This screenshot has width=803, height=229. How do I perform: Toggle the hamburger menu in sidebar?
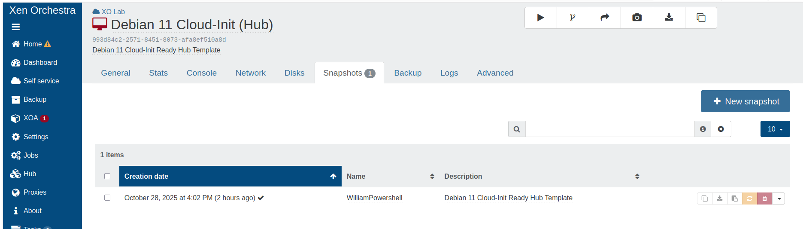[x=16, y=27]
